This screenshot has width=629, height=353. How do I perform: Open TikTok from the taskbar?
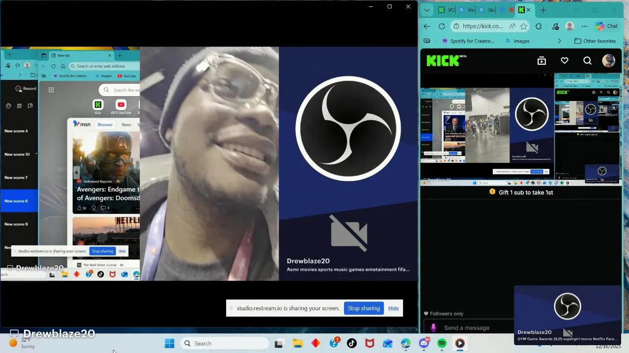tap(351, 343)
